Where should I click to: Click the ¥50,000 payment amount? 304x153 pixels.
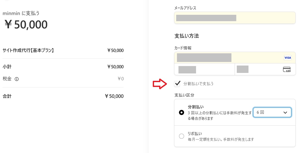[x=25, y=24]
